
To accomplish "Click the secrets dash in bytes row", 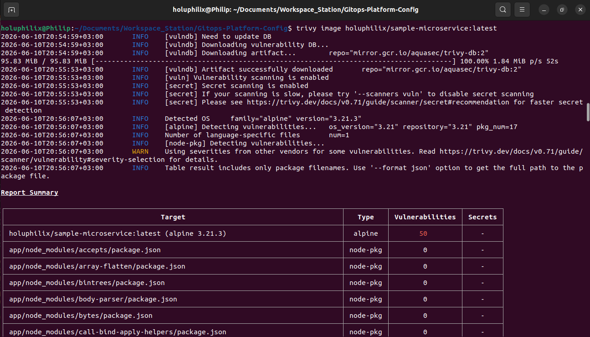I will [482, 316].
